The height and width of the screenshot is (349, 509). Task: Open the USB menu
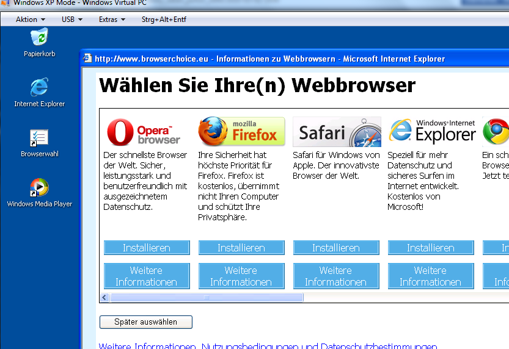72,20
